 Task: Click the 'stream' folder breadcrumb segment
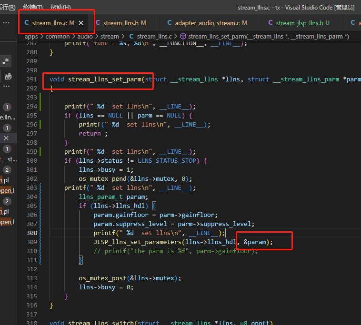[110, 37]
